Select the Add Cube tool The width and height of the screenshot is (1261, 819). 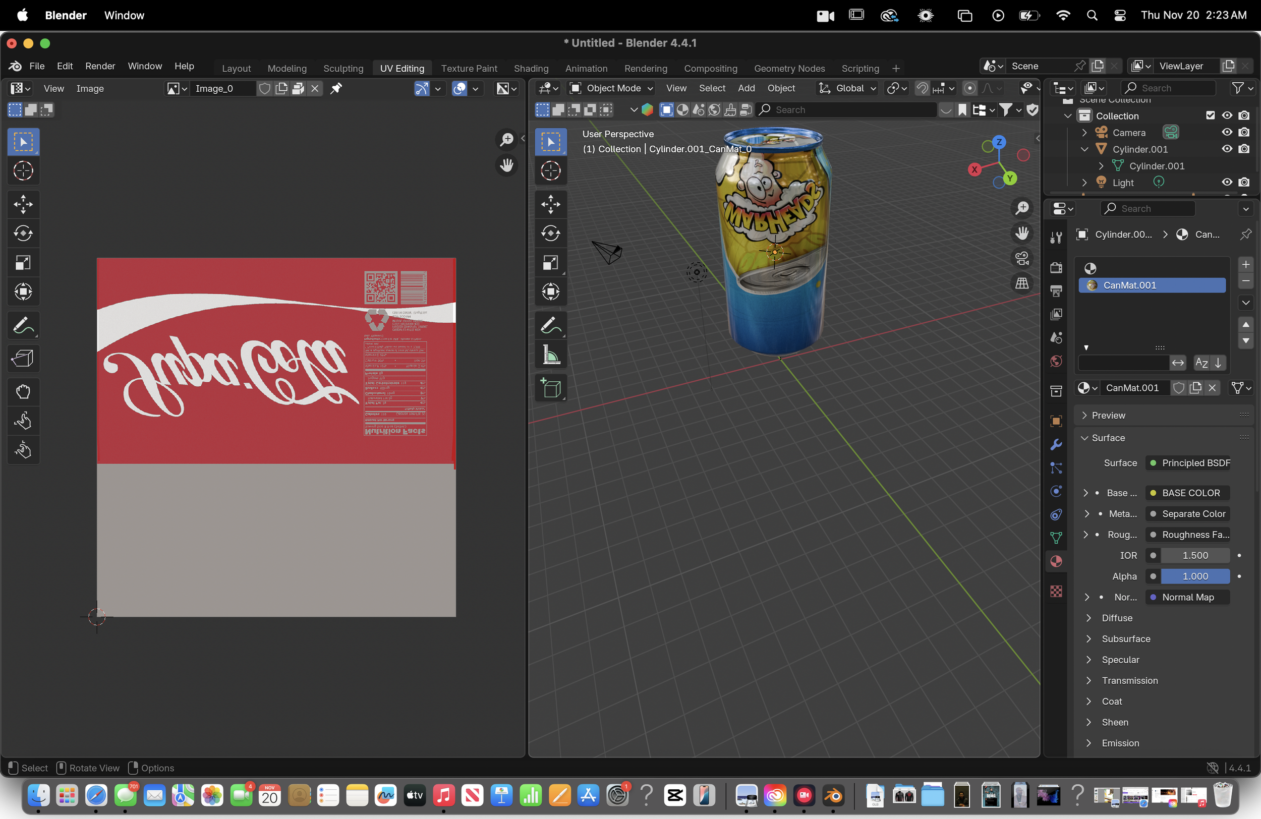point(550,388)
